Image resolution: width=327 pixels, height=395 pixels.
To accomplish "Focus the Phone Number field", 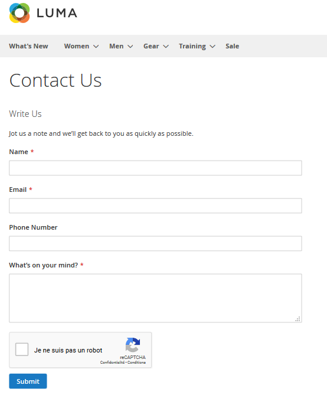I will pyautogui.click(x=155, y=243).
